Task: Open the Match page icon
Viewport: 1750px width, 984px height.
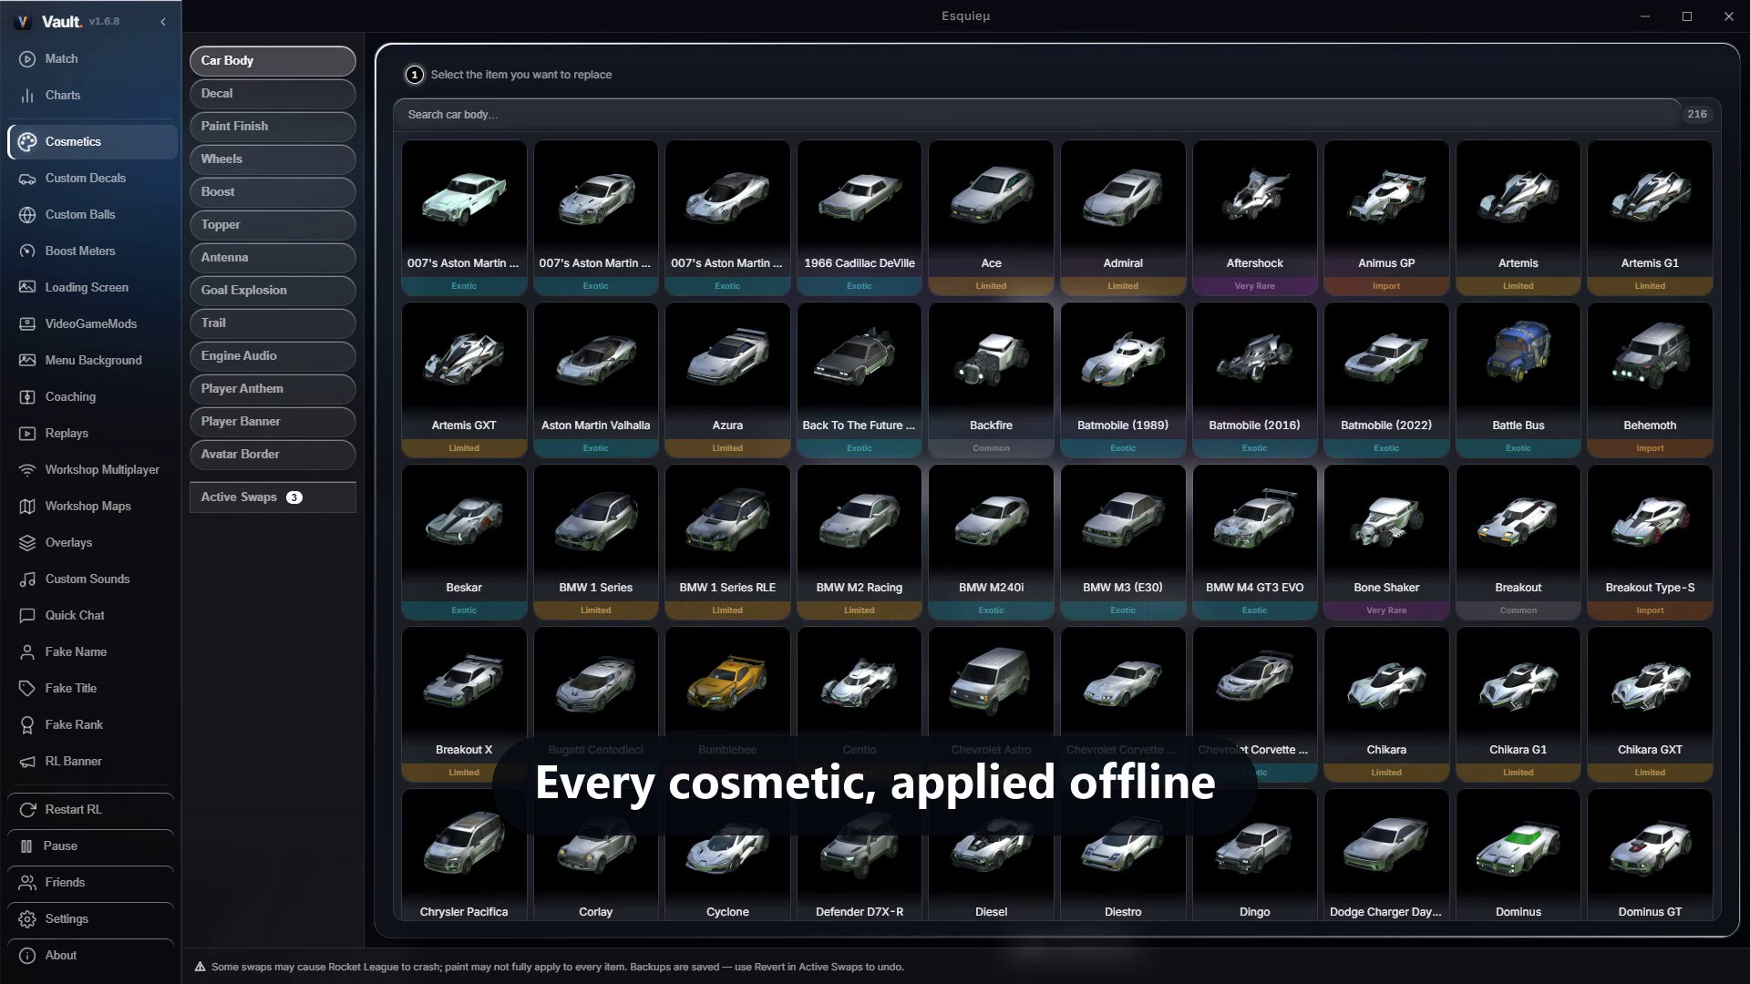Action: point(27,58)
